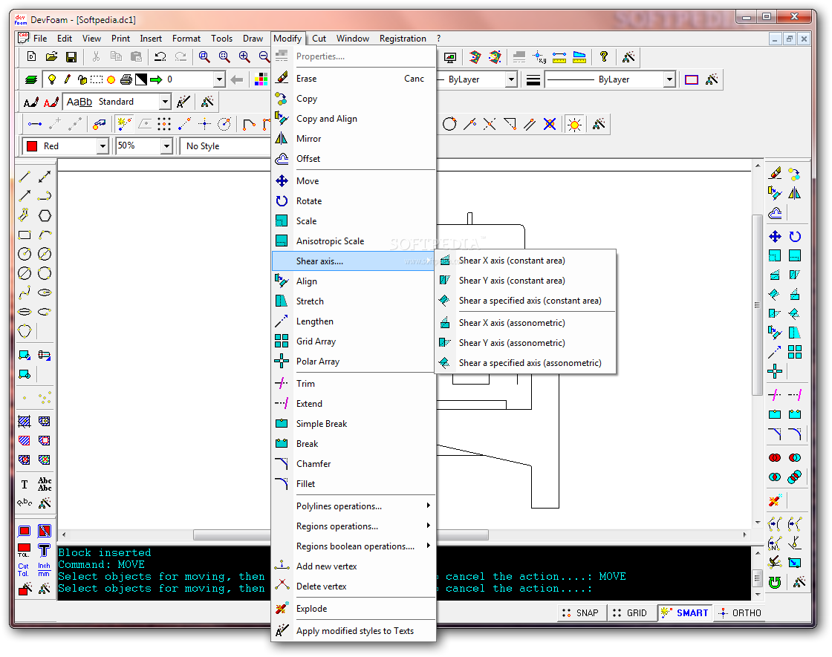Open a file with the Open folder icon
The width and height of the screenshot is (832, 657).
pyautogui.click(x=51, y=56)
